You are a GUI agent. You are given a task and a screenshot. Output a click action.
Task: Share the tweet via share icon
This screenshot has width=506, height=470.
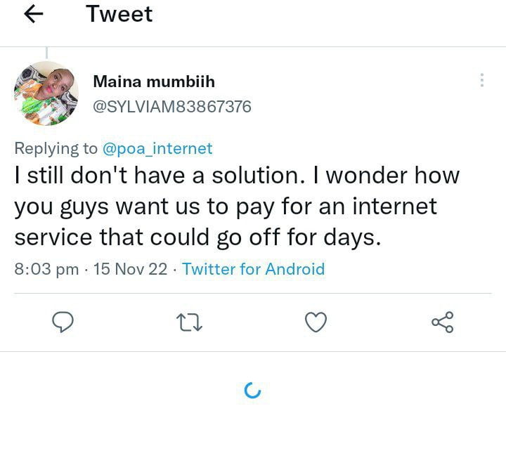(x=442, y=322)
